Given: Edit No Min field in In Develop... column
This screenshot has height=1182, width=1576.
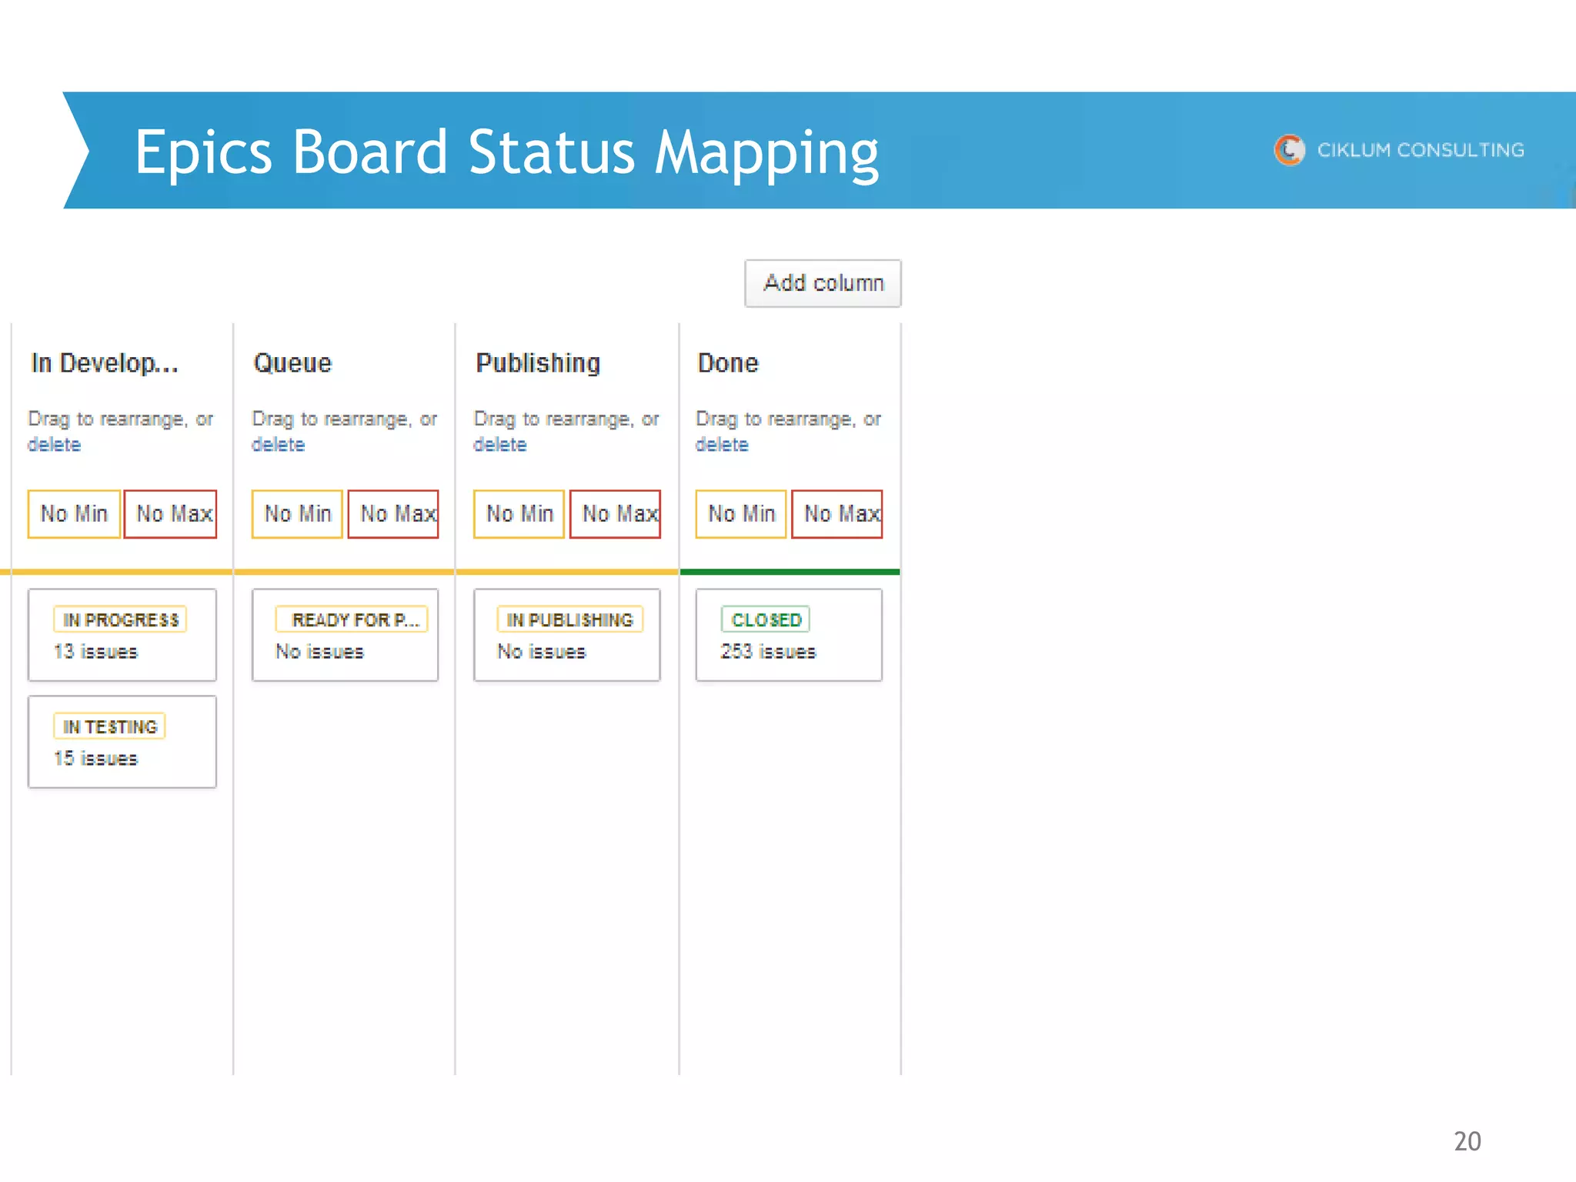Looking at the screenshot, I should [x=74, y=513].
